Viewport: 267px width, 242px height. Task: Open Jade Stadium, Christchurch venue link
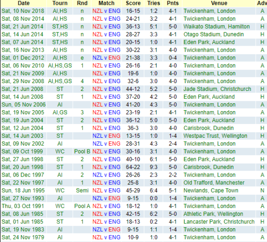point(217,89)
